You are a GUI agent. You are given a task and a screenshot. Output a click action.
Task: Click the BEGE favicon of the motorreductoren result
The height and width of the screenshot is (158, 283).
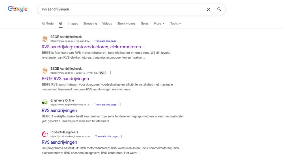(45, 39)
